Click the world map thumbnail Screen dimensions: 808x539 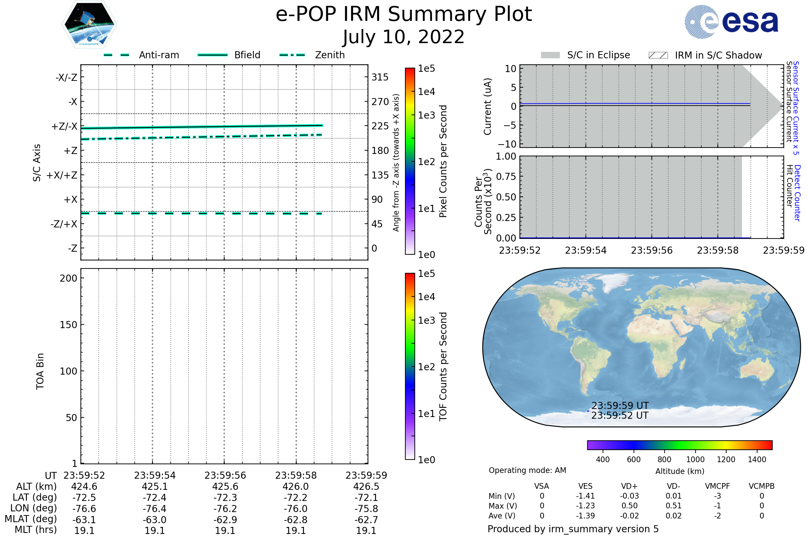click(x=641, y=347)
